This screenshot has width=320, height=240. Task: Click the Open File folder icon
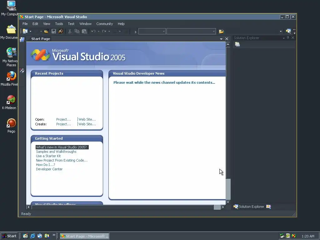click(46, 31)
